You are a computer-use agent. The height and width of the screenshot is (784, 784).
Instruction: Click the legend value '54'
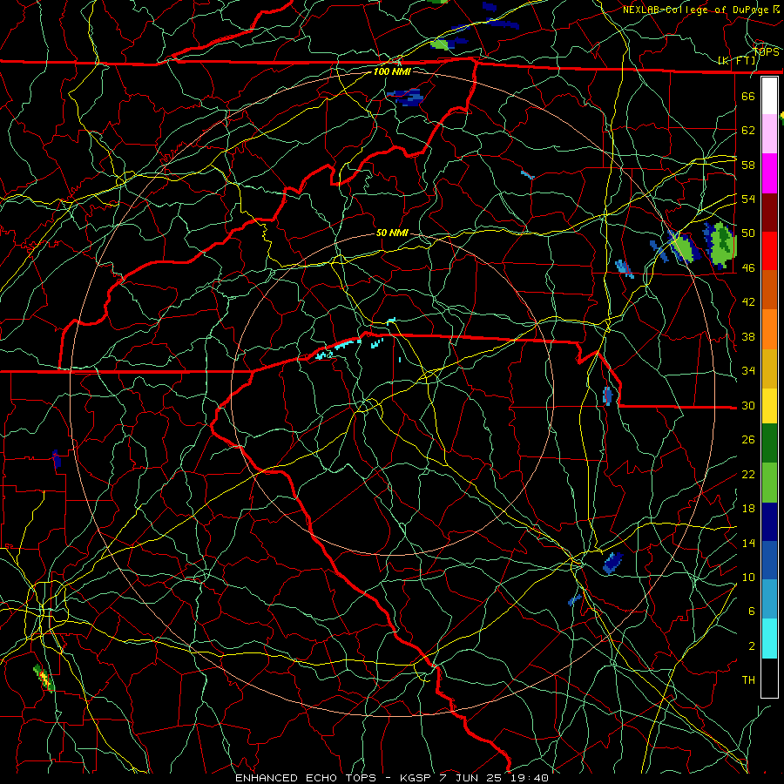(x=748, y=199)
